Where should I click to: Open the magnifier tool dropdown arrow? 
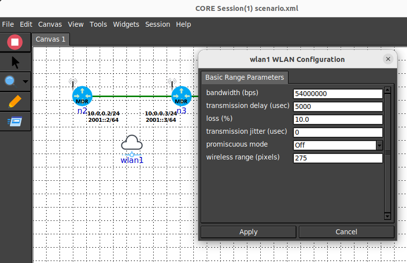click(25, 82)
